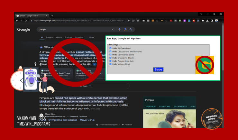Click the 'Bye Bye, Google AI: Options' heading
Image resolution: width=238 pixels, height=140 pixels.
tap(124, 39)
